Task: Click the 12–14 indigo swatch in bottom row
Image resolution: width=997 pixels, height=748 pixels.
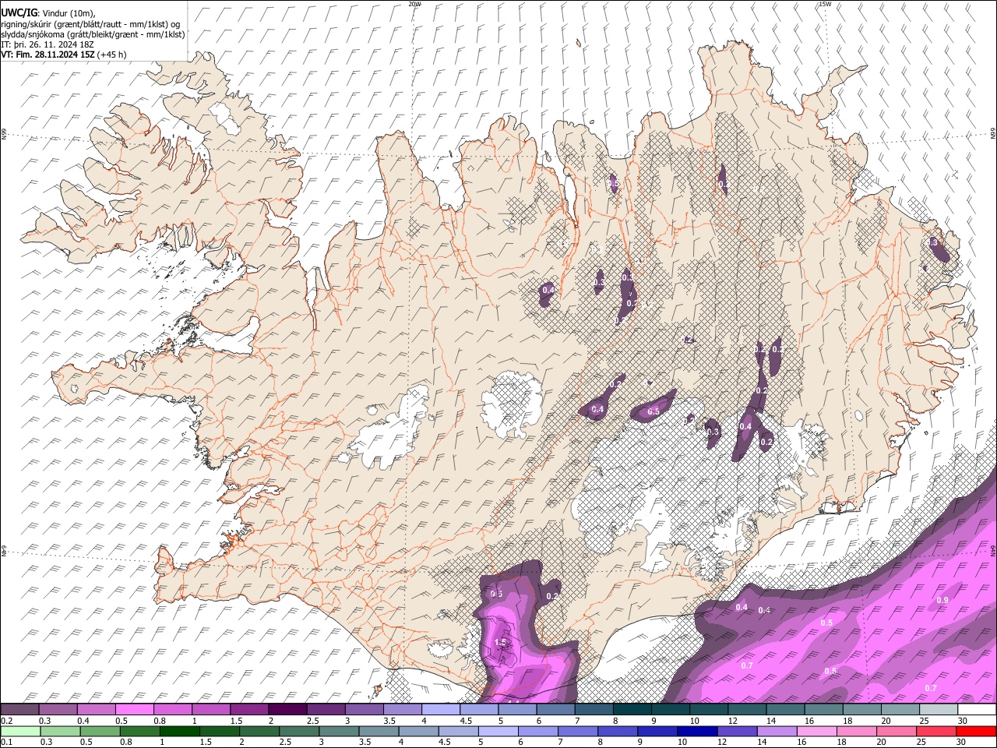Action: (x=737, y=731)
